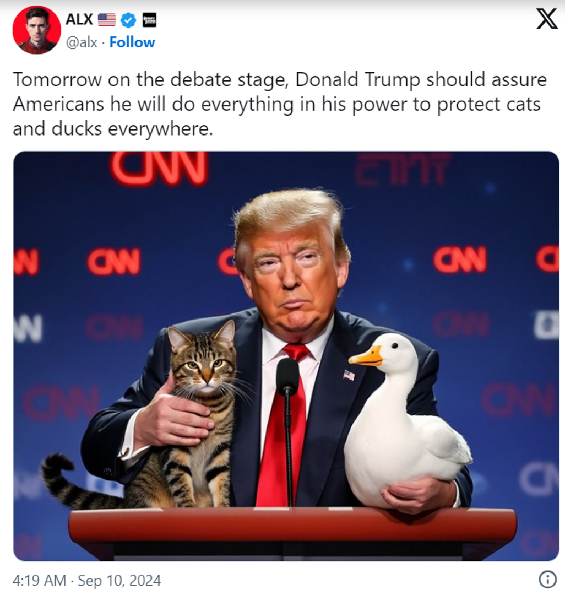Image resolution: width=565 pixels, height=595 pixels.
Task: Click the red podium at image bottom
Action: click(x=292, y=533)
